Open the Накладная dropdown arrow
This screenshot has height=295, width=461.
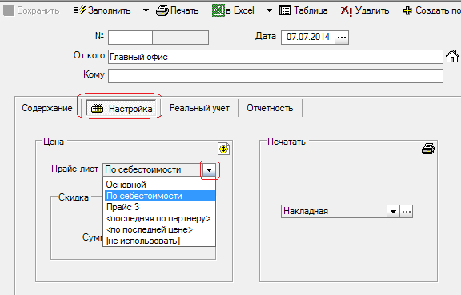pyautogui.click(x=393, y=212)
